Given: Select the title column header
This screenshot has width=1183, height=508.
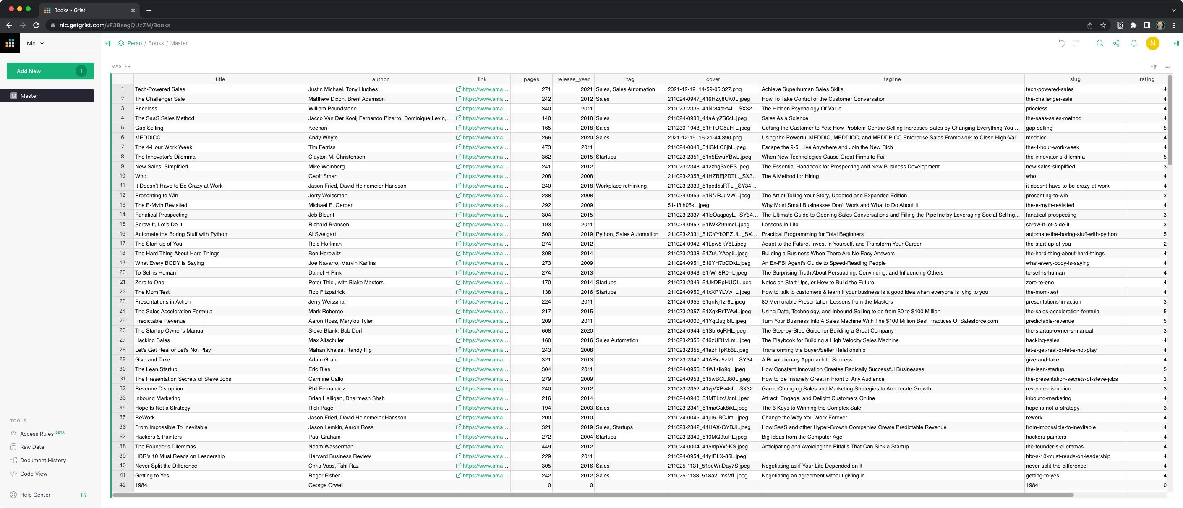Looking at the screenshot, I should click(x=220, y=79).
